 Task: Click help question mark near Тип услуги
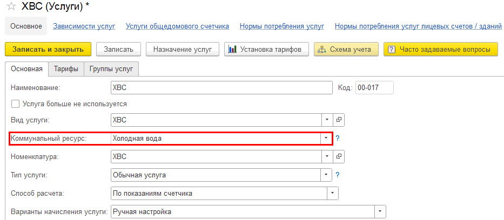(338, 175)
